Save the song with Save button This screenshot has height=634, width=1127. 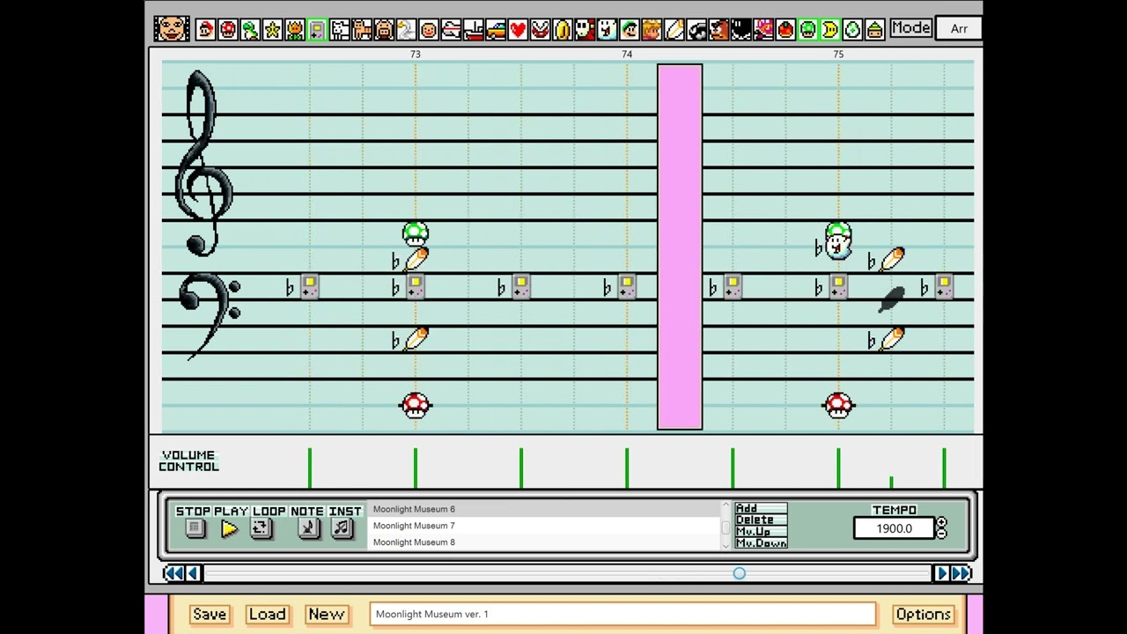click(x=210, y=614)
